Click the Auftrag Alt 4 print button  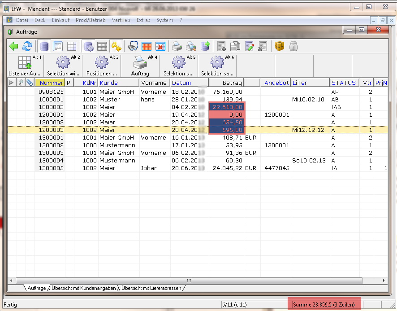pyautogui.click(x=140, y=66)
